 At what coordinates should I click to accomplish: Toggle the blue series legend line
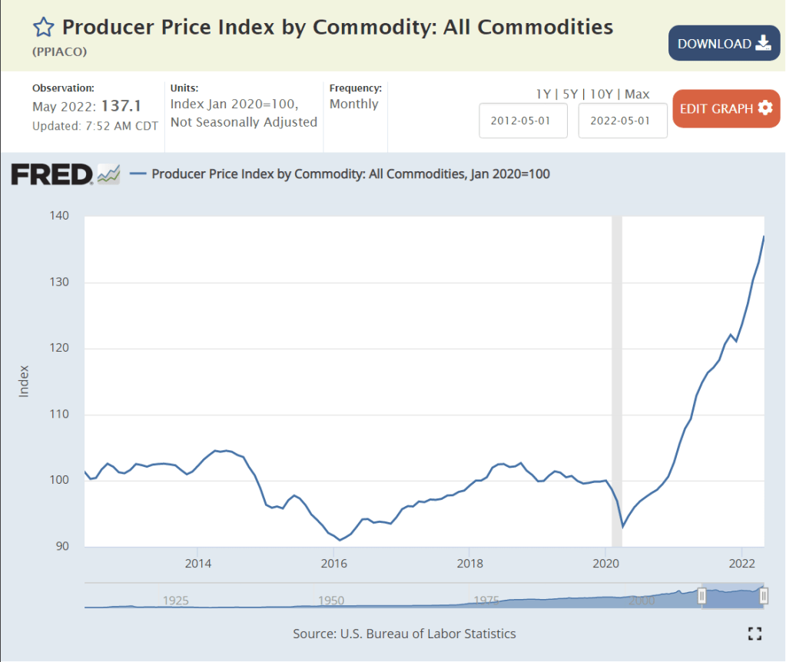pyautogui.click(x=138, y=174)
